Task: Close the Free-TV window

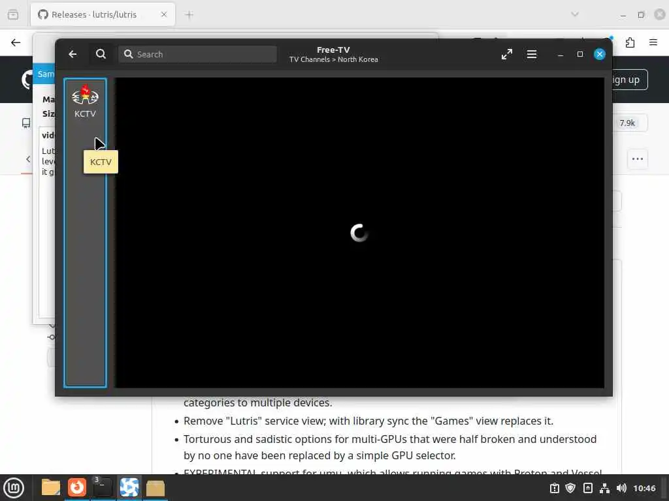Action: 600,54
